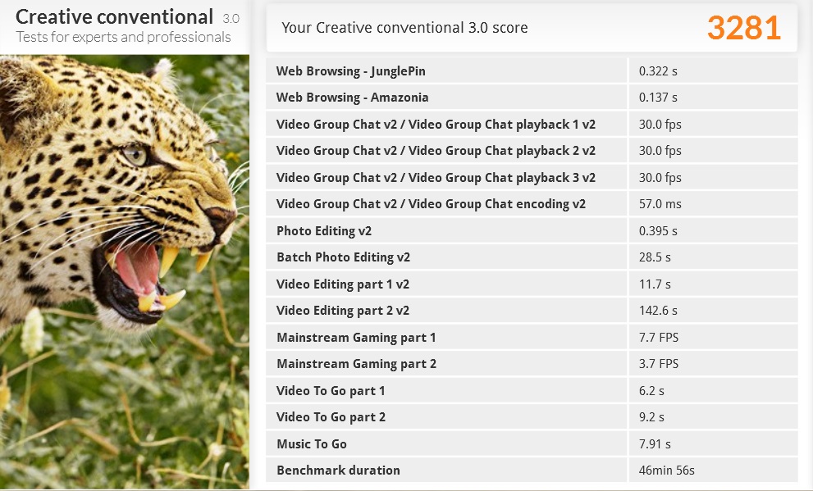This screenshot has height=491, width=813.
Task: Click the Your Creative conventional 3.0 score label
Action: click(x=404, y=28)
